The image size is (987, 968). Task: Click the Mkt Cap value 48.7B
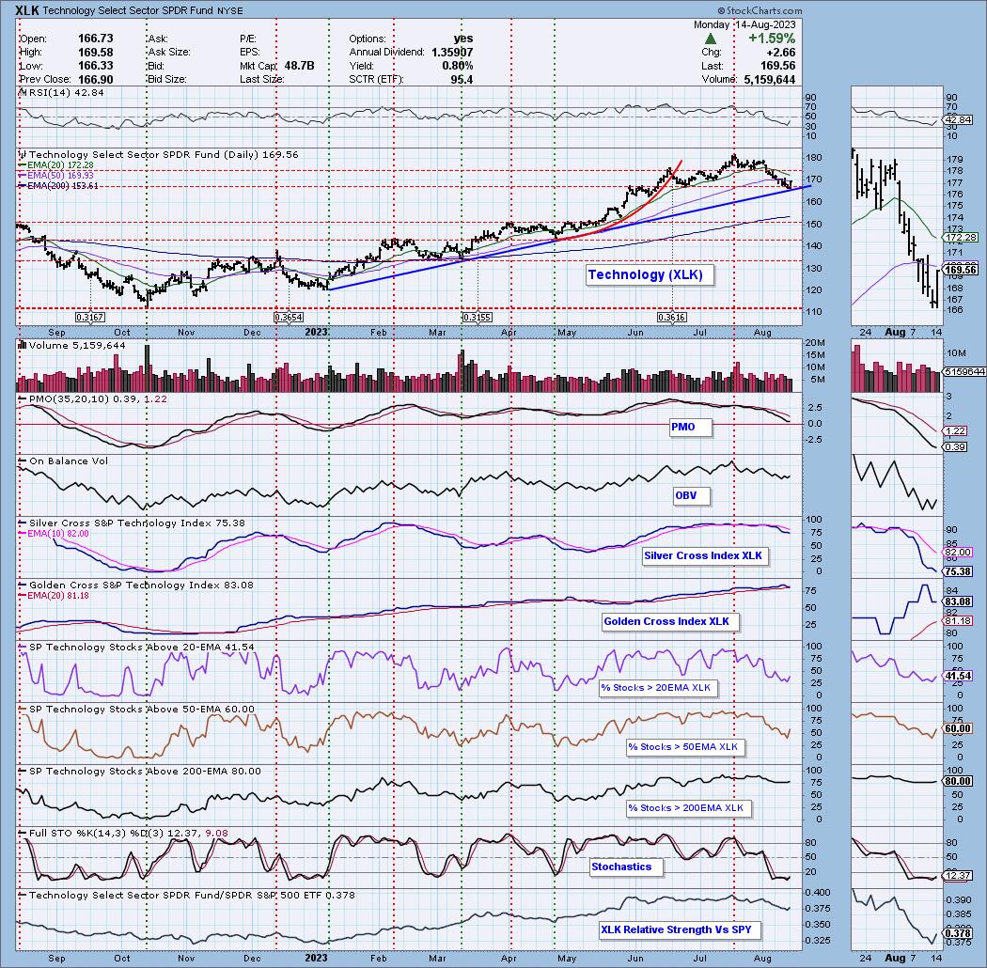click(299, 66)
